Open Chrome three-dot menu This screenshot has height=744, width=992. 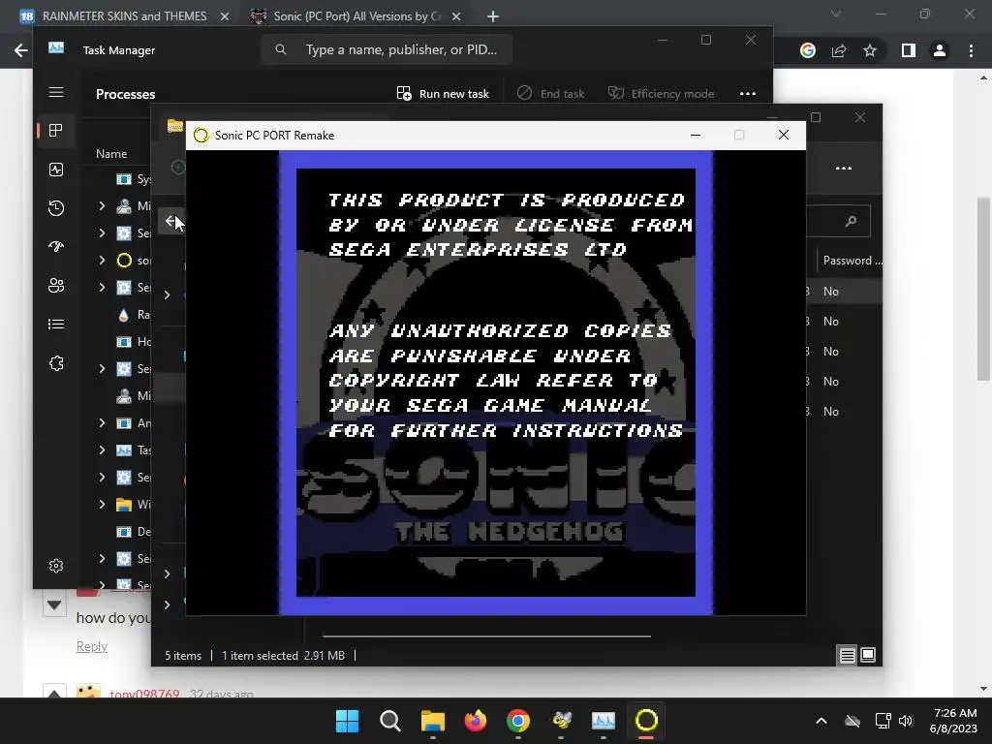tap(971, 50)
